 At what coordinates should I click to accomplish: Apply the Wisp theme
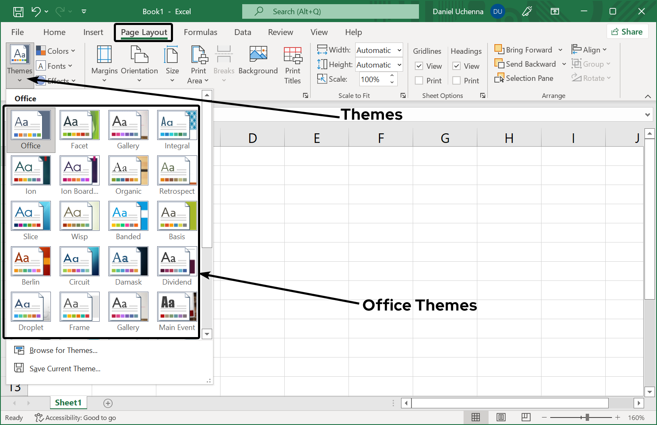tap(79, 221)
